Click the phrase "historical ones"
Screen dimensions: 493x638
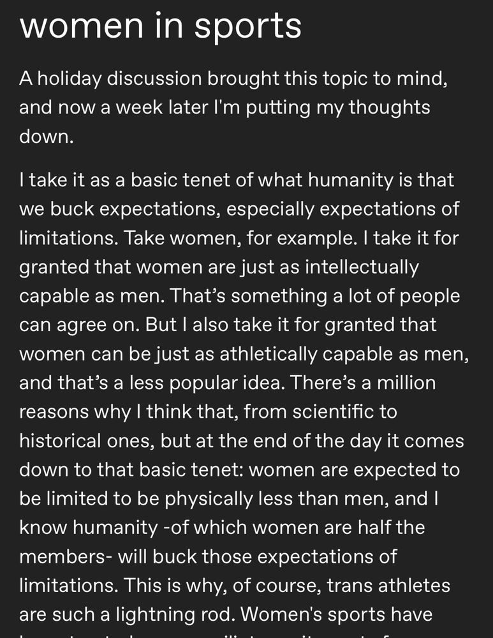[x=87, y=441]
